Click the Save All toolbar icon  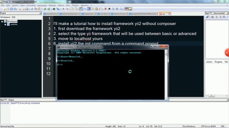pyautogui.click(x=15, y=9)
